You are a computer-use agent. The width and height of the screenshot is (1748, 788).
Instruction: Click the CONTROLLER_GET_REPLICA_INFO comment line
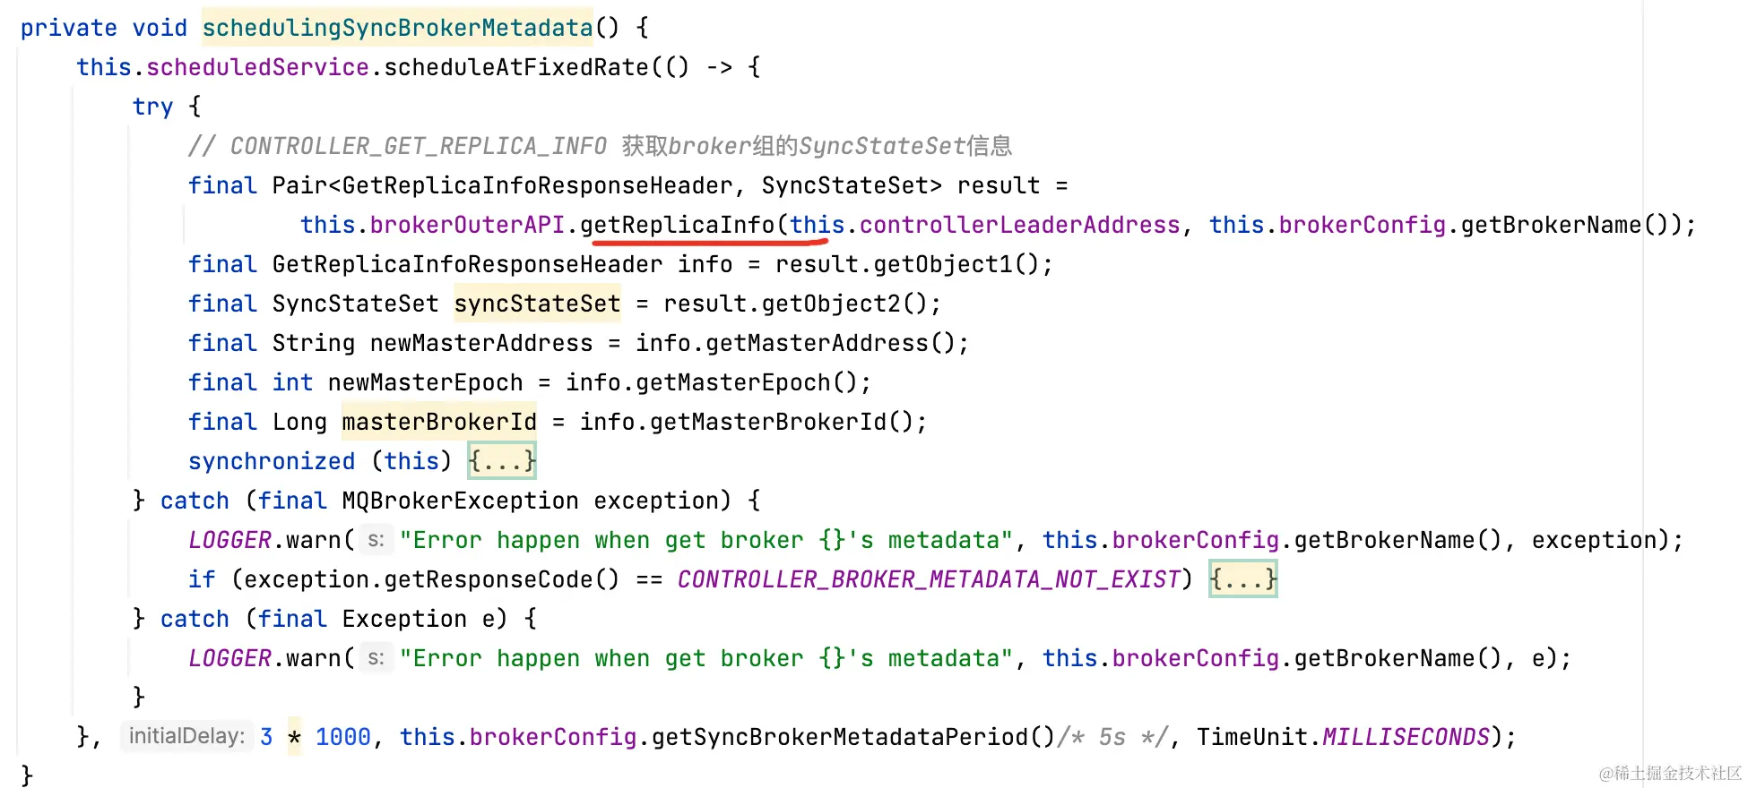point(600,146)
